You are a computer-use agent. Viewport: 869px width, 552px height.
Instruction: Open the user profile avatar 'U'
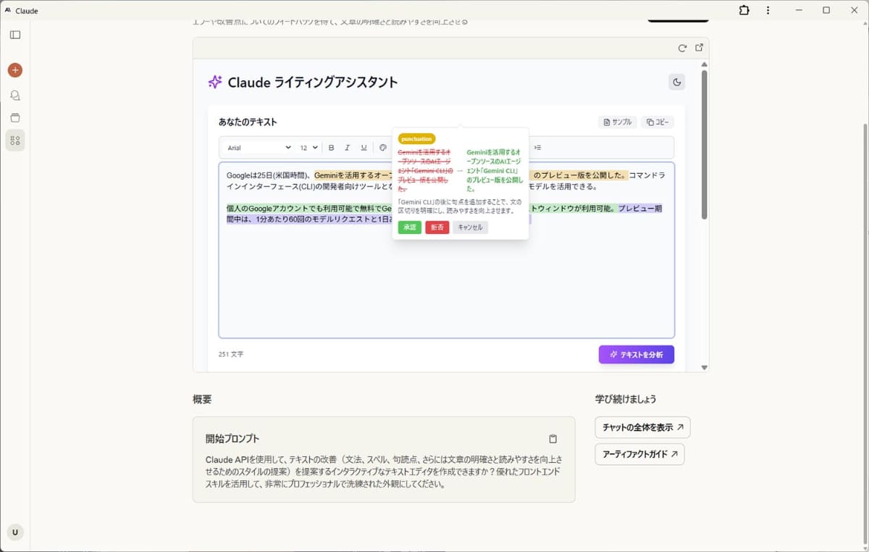[x=15, y=532]
